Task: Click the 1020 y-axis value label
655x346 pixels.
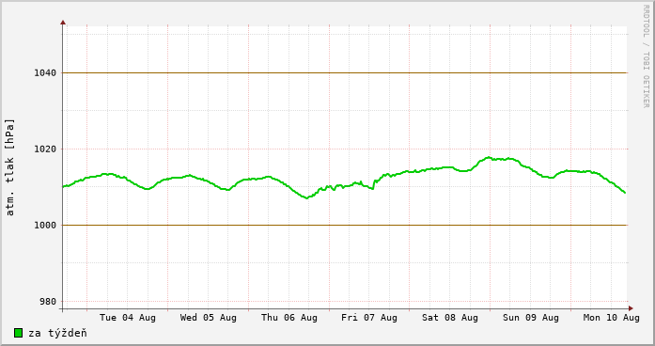Action: [x=45, y=149]
